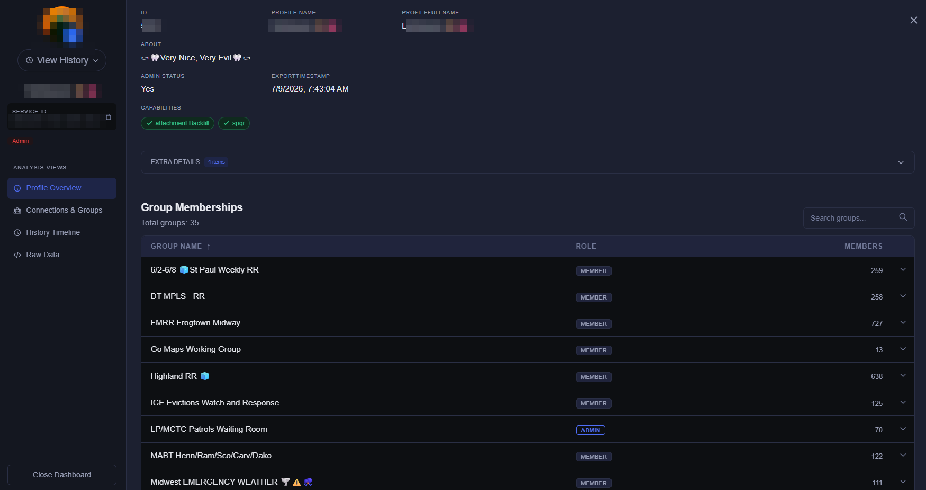The width and height of the screenshot is (926, 490).
Task: Click the About text Very Nice, Very Evil
Action: (x=195, y=58)
